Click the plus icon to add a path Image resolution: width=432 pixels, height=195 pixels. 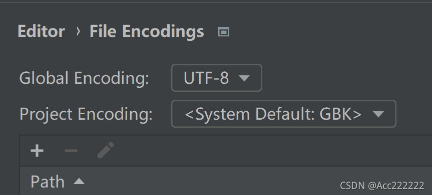point(37,151)
